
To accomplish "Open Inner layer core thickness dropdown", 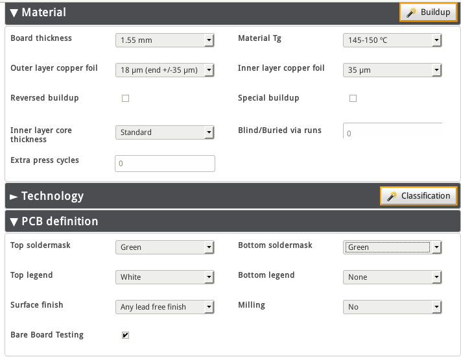I will [x=165, y=132].
